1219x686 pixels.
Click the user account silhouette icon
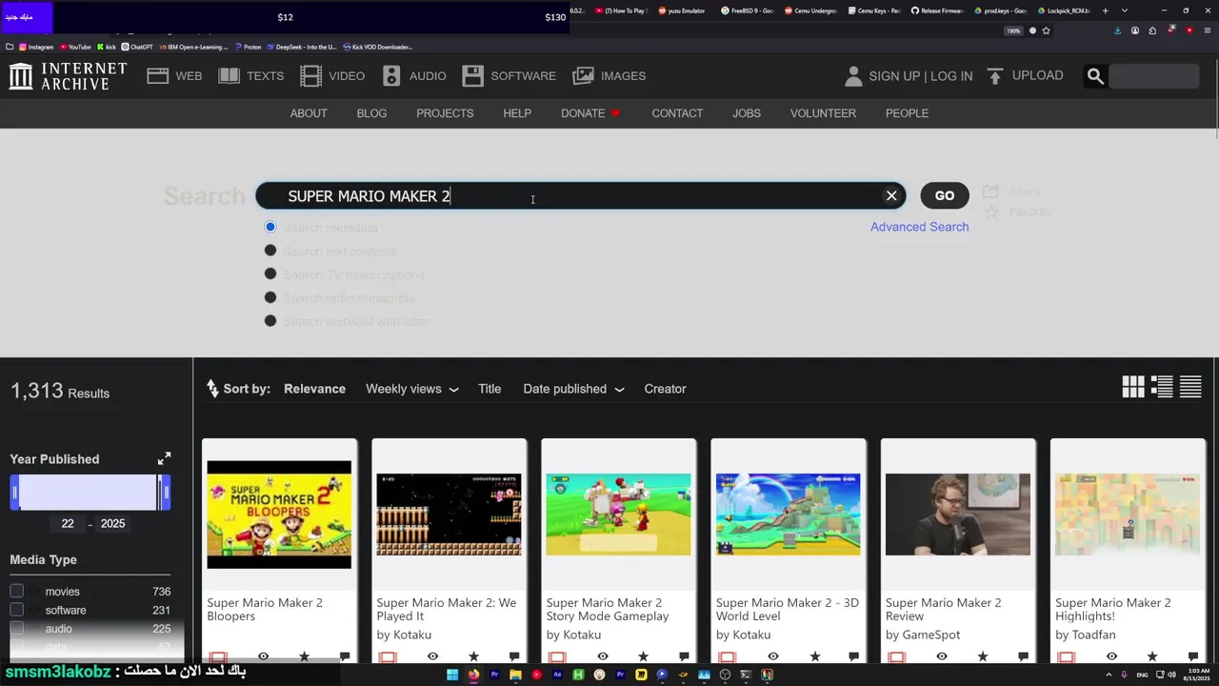pyautogui.click(x=853, y=76)
